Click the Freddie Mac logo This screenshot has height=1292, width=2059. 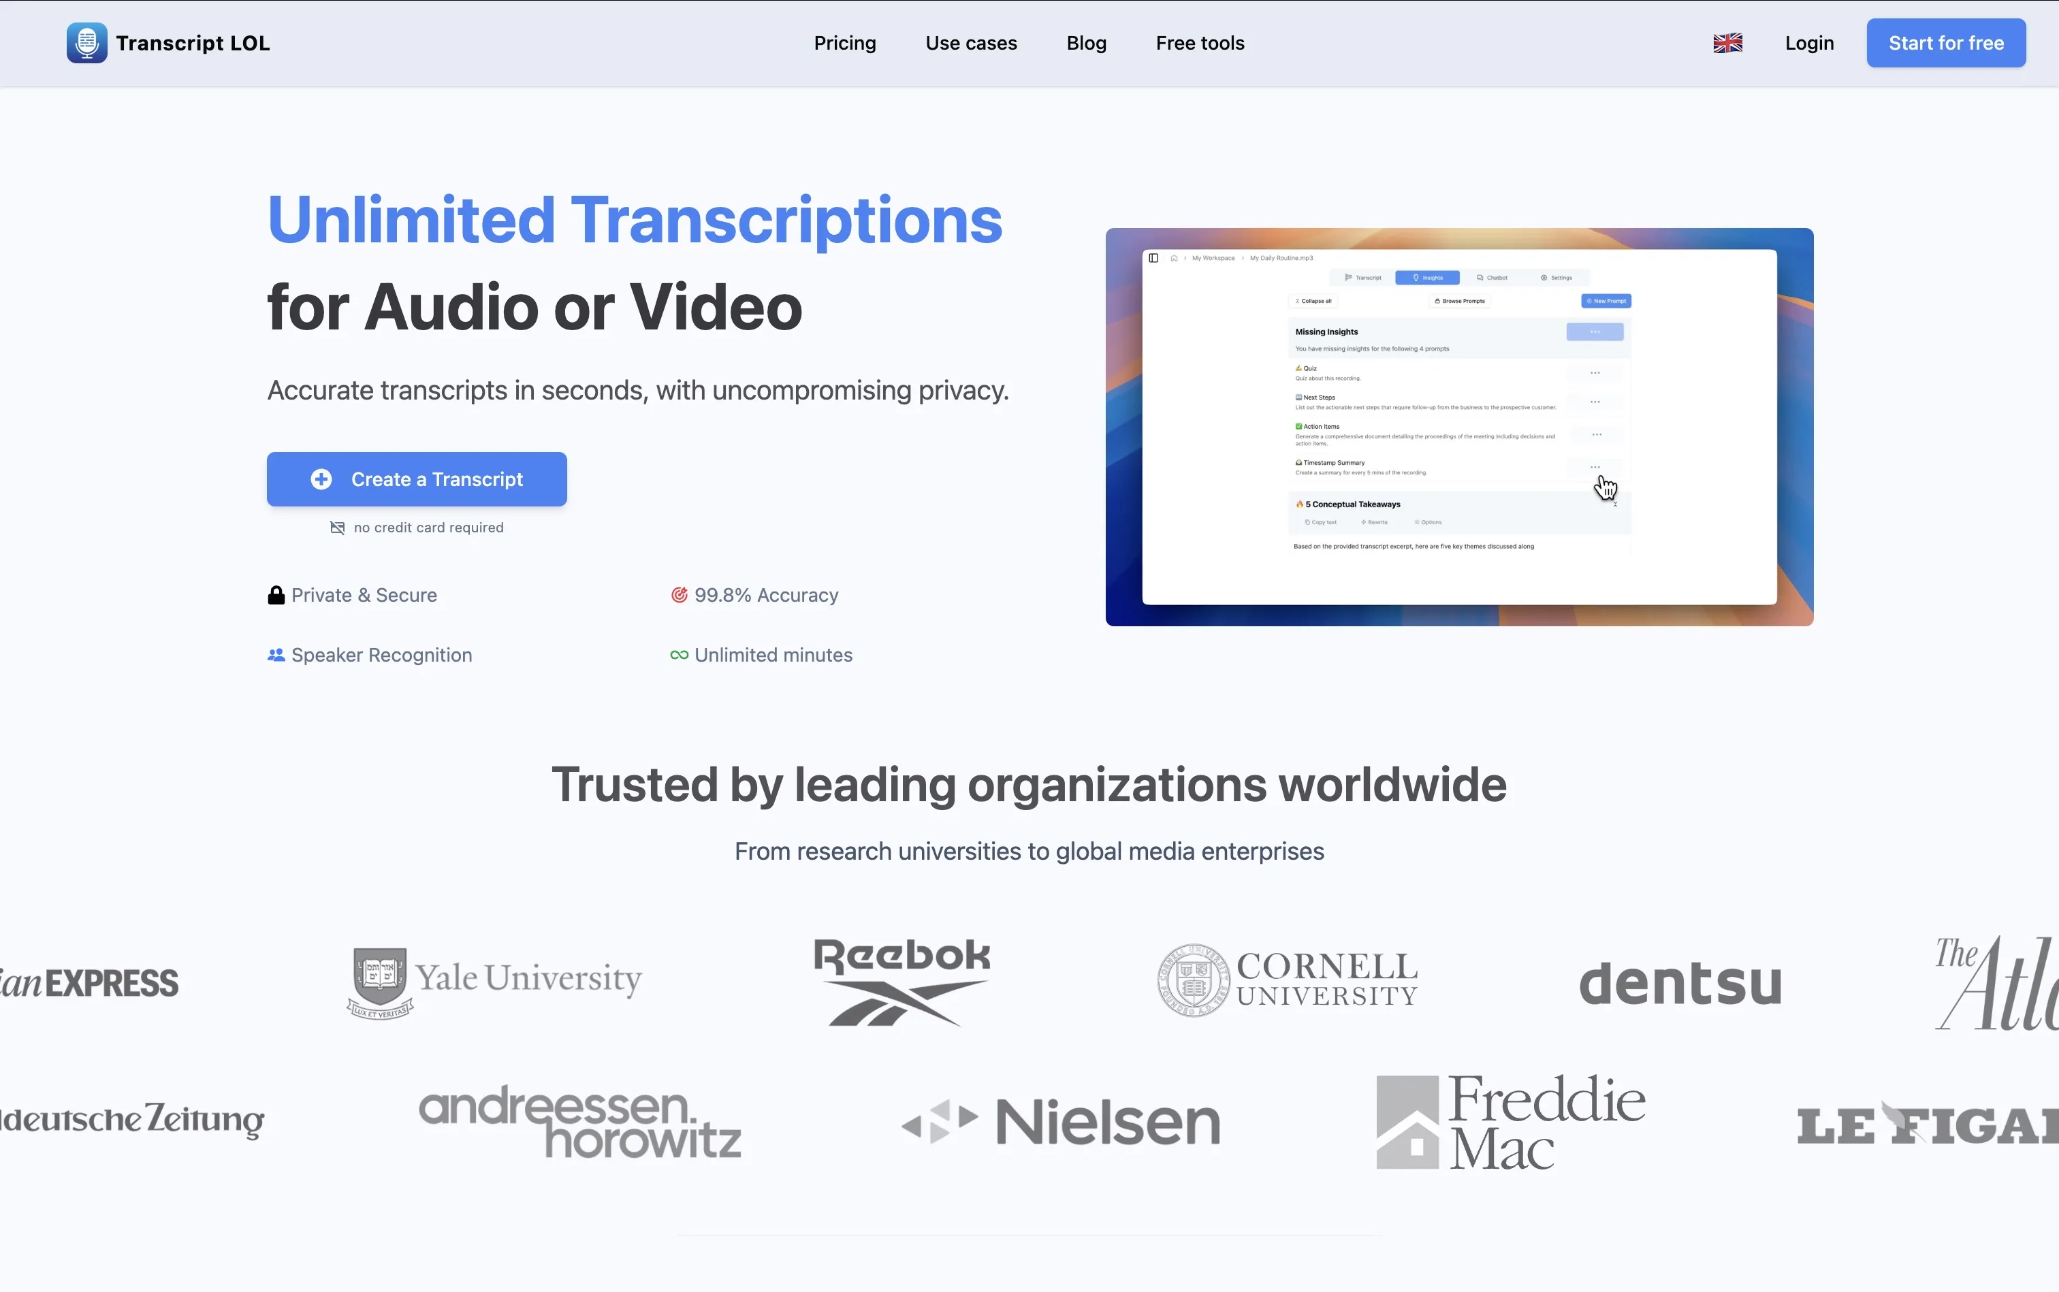[x=1510, y=1122]
